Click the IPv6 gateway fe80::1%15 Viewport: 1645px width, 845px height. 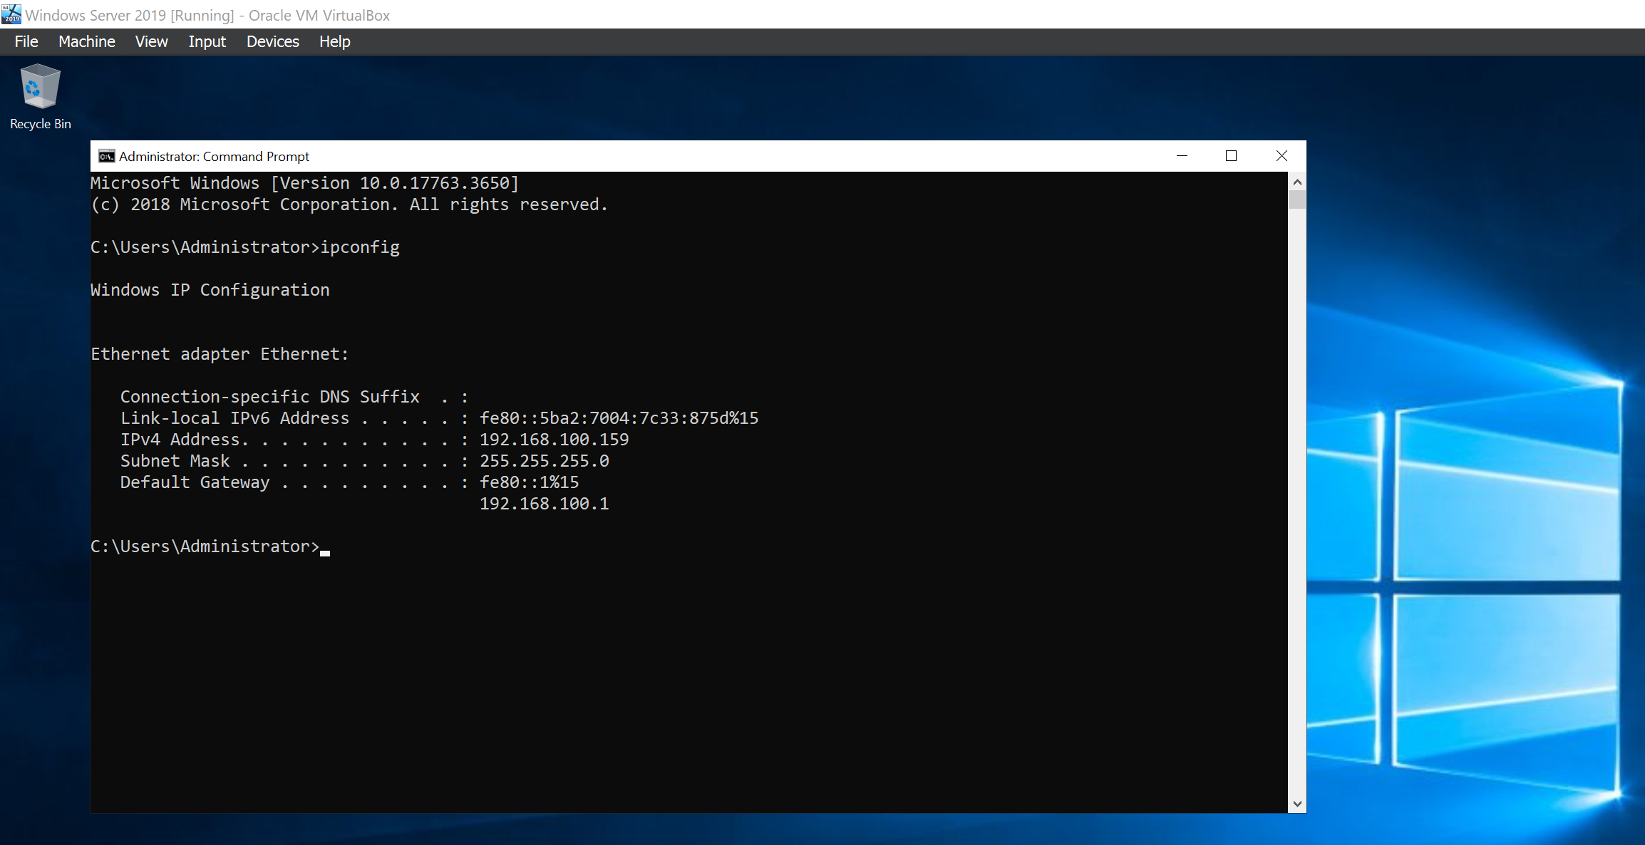(529, 482)
